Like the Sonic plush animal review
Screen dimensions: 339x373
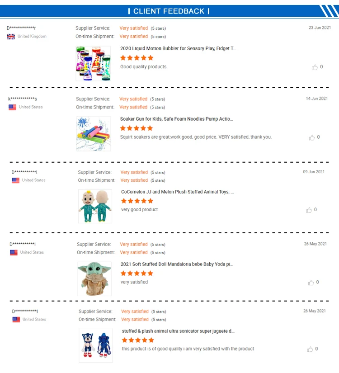coord(310,349)
